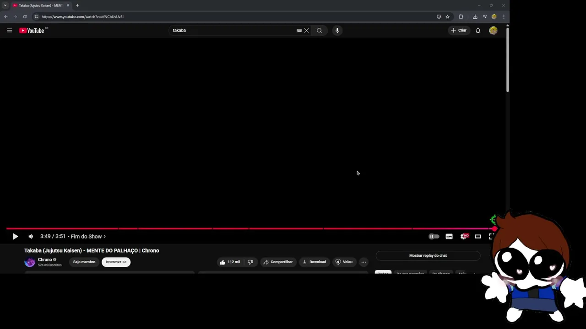Switch to theater mode
Viewport: 586px width, 329px height.
click(477, 237)
